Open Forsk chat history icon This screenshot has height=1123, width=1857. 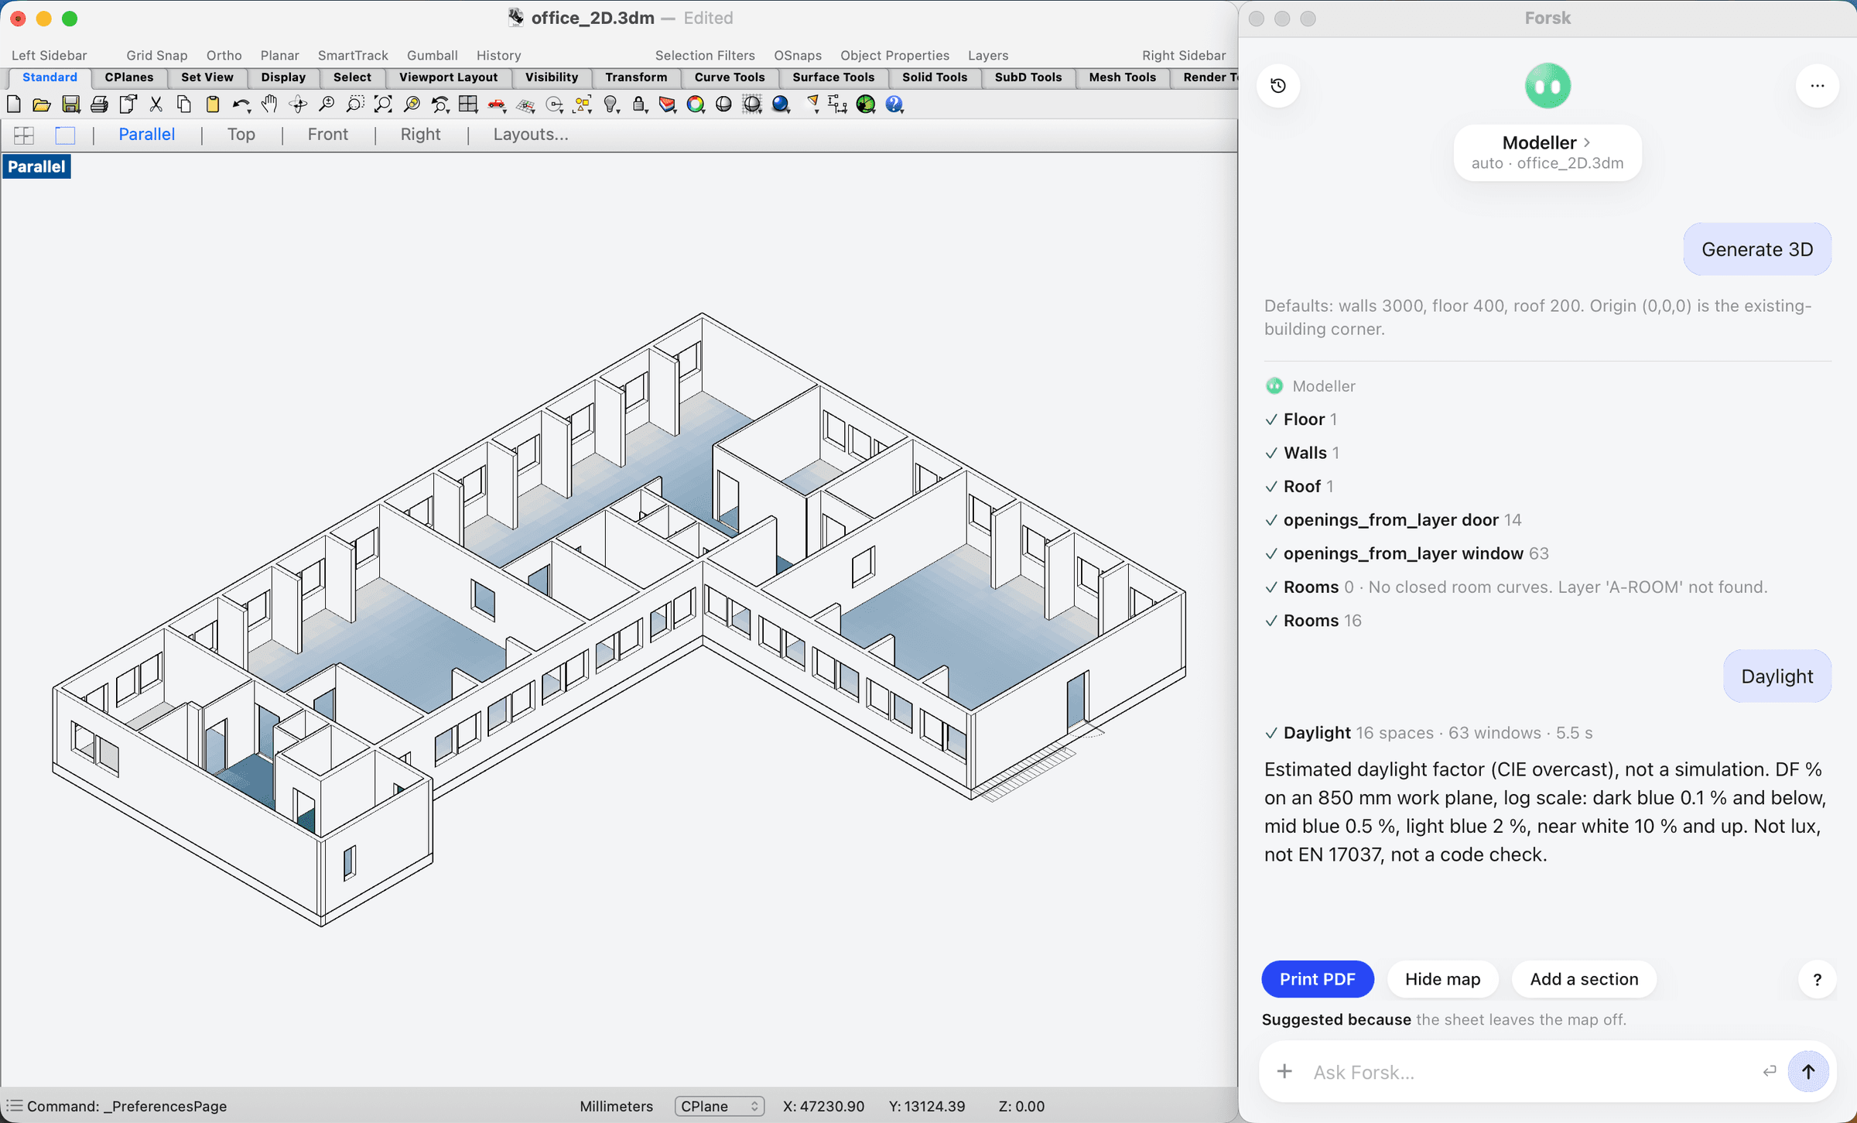[1278, 86]
